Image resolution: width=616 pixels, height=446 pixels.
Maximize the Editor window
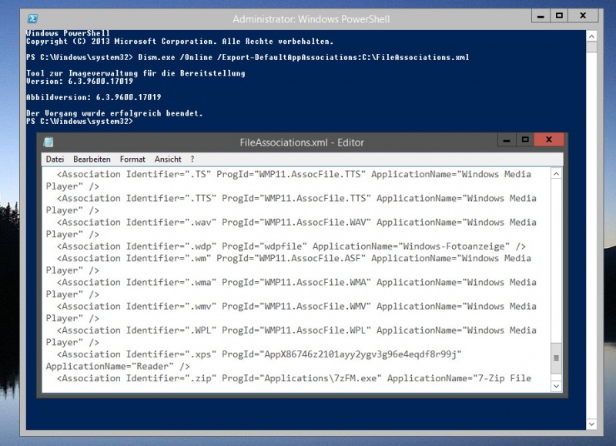coord(525,139)
